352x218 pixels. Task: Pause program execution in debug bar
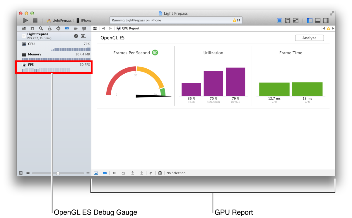click(114, 173)
